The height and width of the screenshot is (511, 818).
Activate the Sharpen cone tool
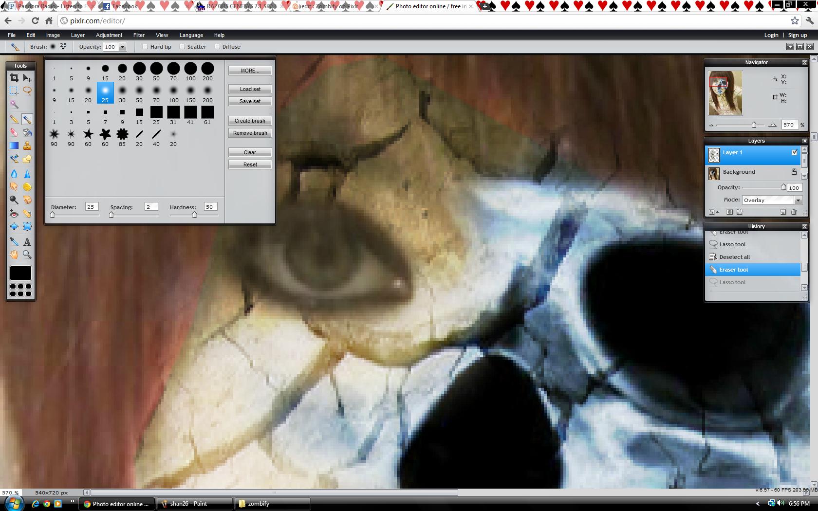click(x=27, y=174)
